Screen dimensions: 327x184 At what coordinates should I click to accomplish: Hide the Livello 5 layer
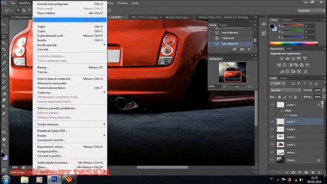point(272,137)
